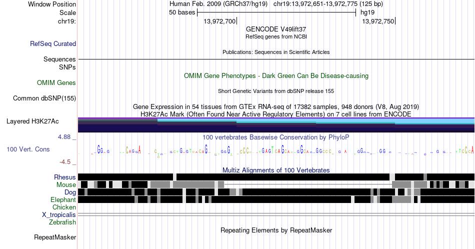The width and height of the screenshot is (475, 249).
Task: Click the RefSeq Curated track label
Action: coord(53,44)
